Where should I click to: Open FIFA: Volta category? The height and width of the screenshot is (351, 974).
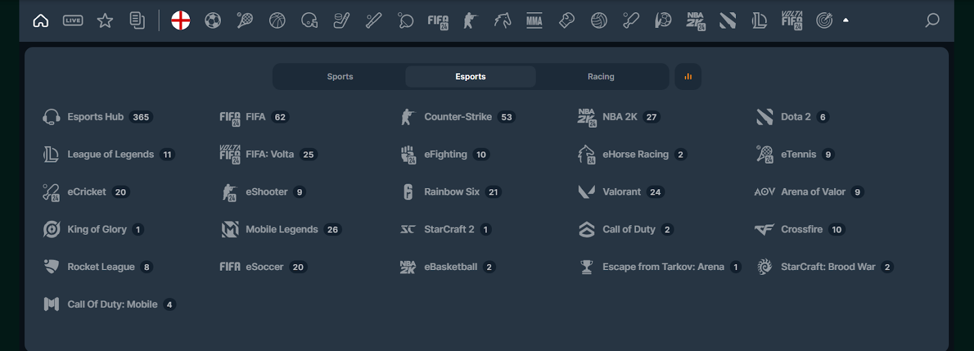click(268, 155)
